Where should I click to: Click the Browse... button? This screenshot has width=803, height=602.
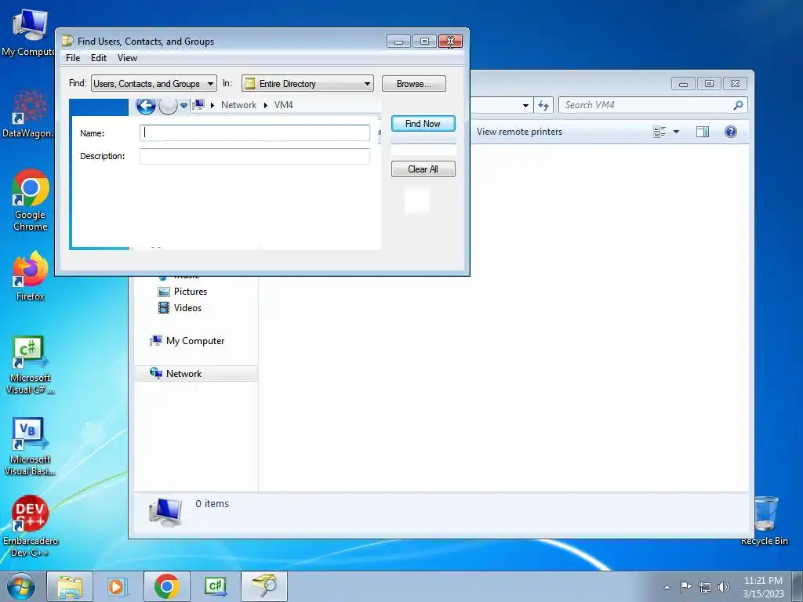[414, 83]
